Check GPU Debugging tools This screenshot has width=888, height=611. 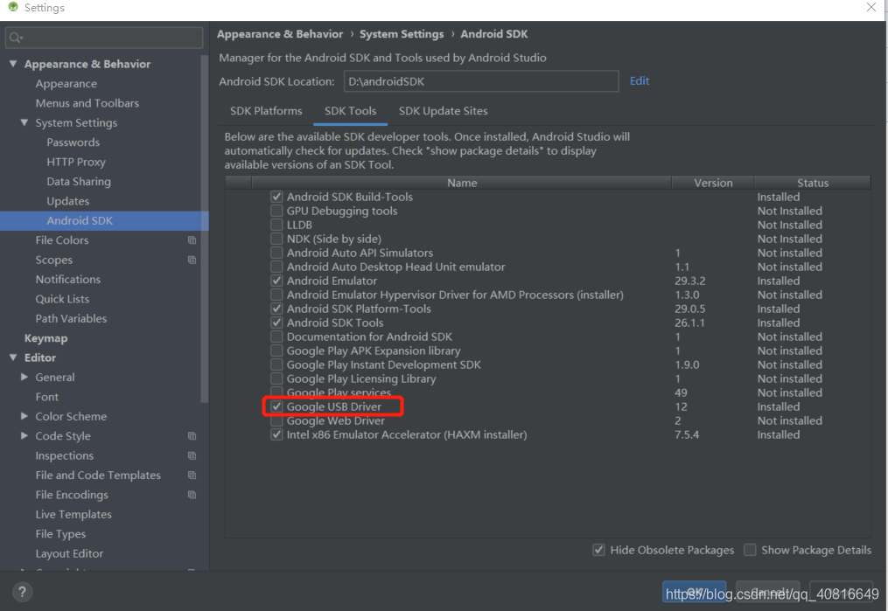click(276, 211)
